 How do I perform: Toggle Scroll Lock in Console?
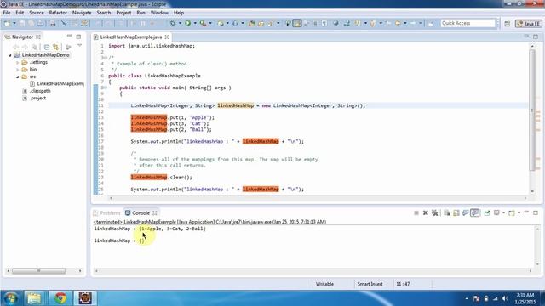[456, 213]
